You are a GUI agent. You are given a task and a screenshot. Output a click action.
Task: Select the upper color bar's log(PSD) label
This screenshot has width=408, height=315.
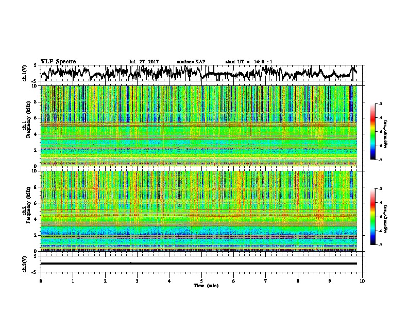coord(386,134)
